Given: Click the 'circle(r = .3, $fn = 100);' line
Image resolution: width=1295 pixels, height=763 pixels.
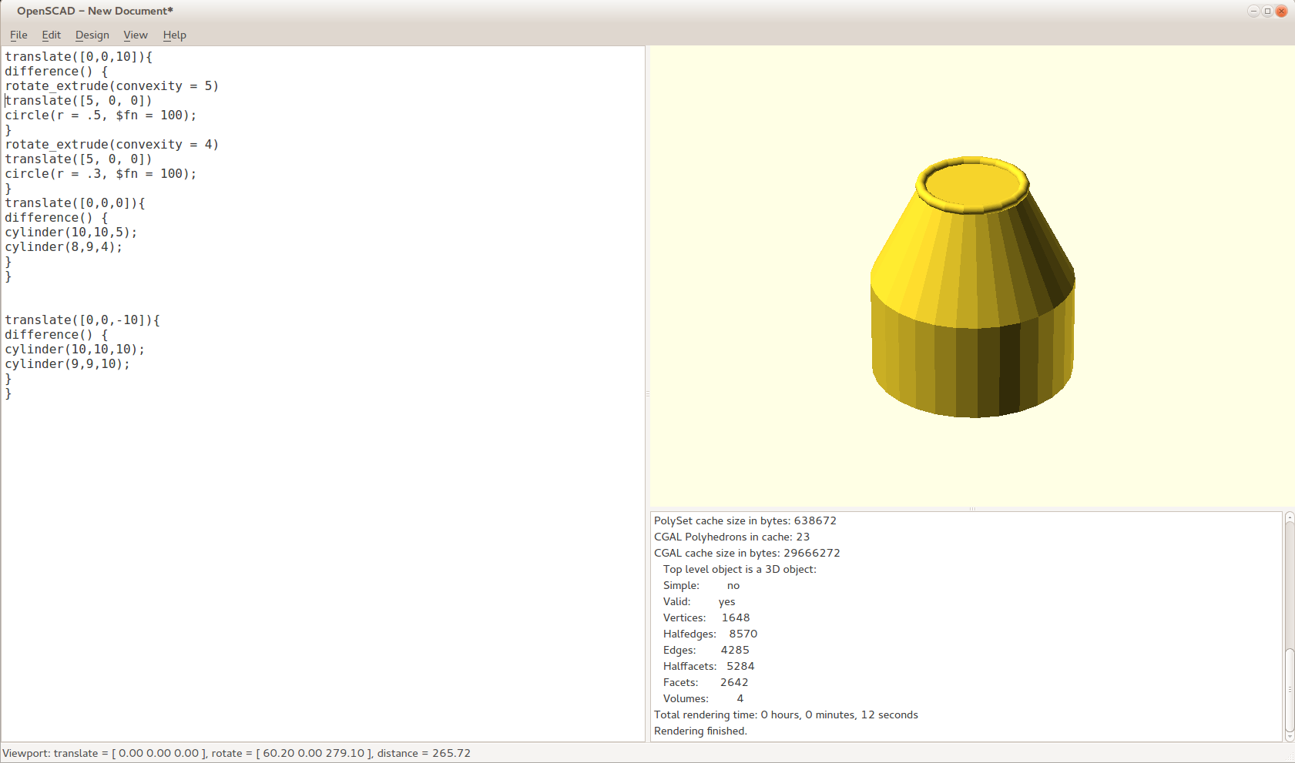Looking at the screenshot, I should point(101,173).
